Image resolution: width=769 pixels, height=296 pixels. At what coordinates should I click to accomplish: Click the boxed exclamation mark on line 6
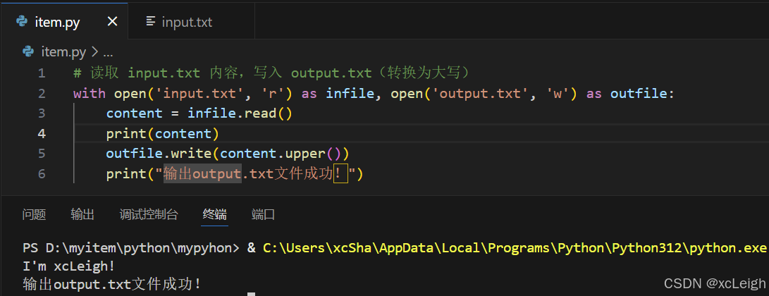(341, 174)
